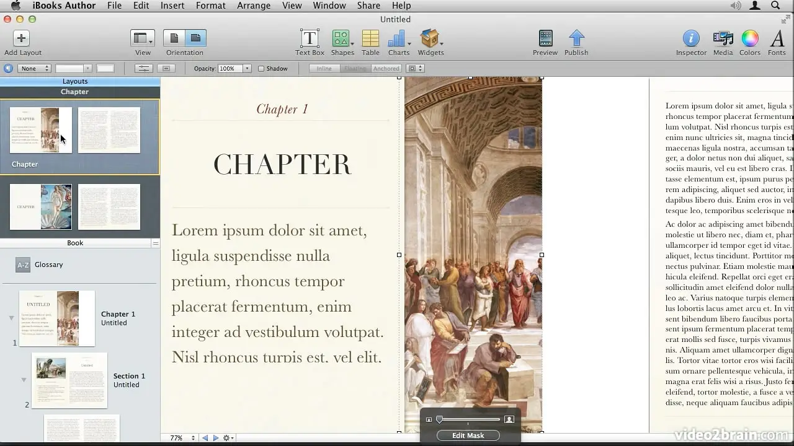Open Spotlight search icon
Screen dimensions: 794x446
pyautogui.click(x=775, y=6)
